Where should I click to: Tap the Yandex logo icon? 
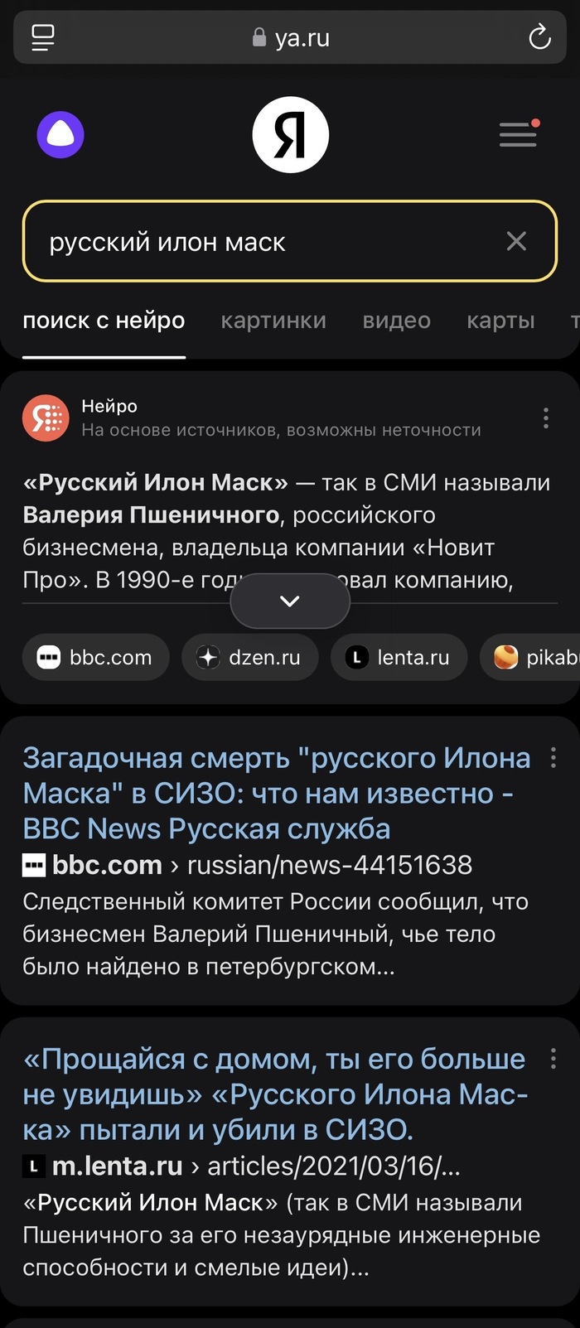[x=290, y=134]
